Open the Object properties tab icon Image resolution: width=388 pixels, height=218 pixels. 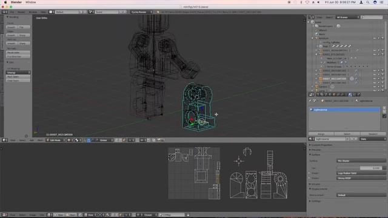pos(334,94)
